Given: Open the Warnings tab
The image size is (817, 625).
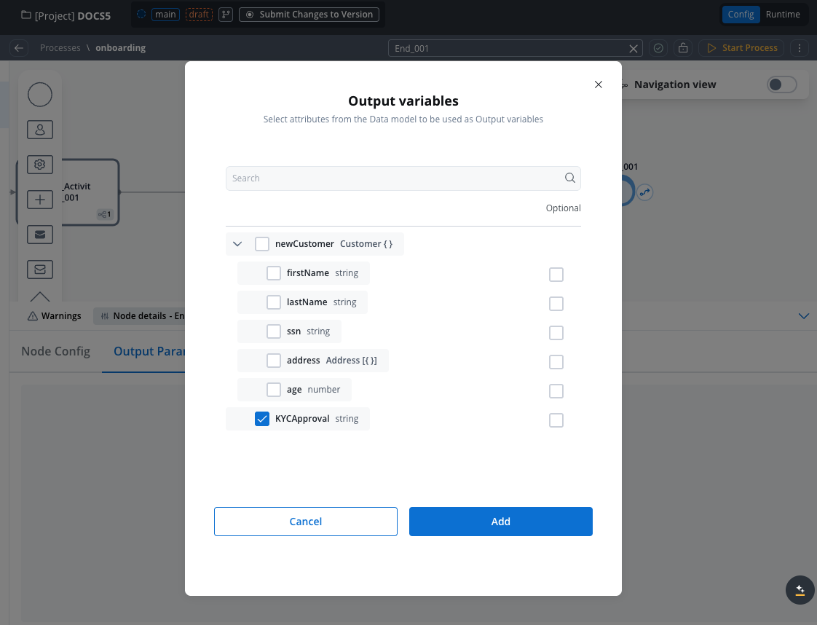Looking at the screenshot, I should click(55, 316).
